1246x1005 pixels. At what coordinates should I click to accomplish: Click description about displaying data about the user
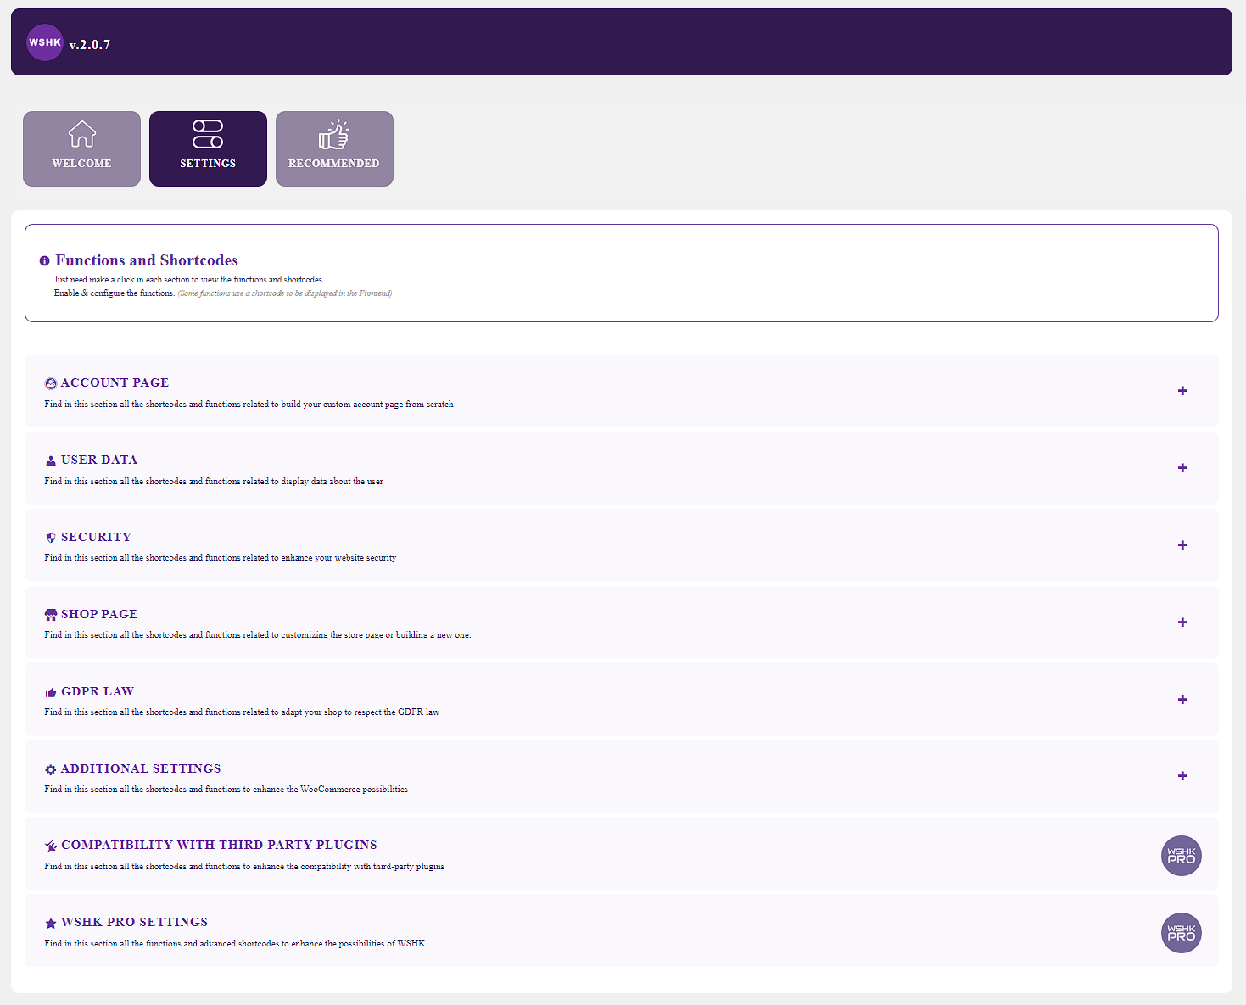pyautogui.click(x=214, y=482)
